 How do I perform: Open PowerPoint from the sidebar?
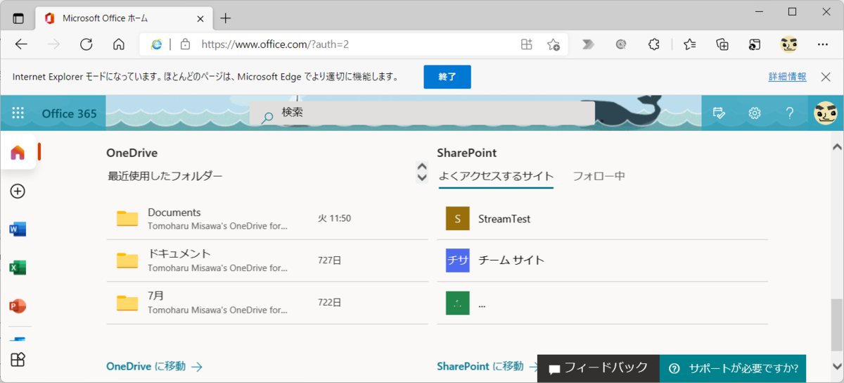click(18, 306)
